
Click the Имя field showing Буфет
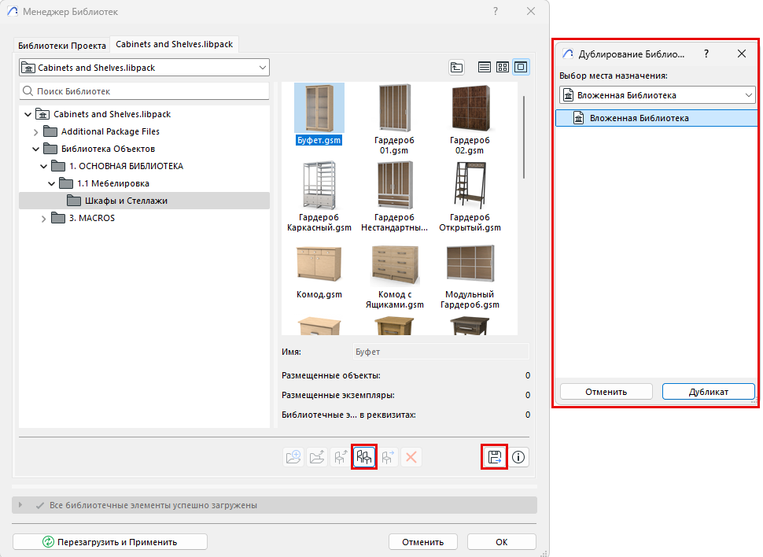(x=440, y=352)
